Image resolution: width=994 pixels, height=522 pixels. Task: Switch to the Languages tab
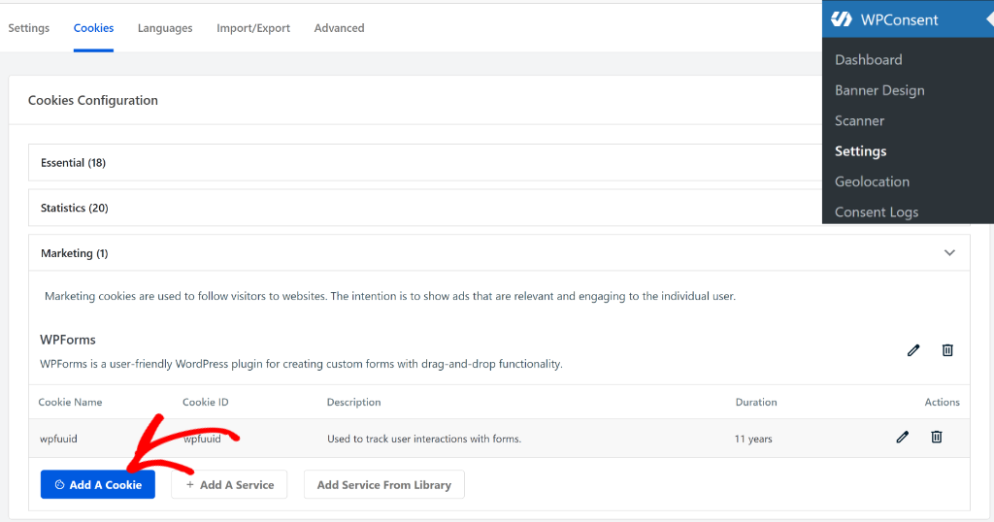click(165, 28)
